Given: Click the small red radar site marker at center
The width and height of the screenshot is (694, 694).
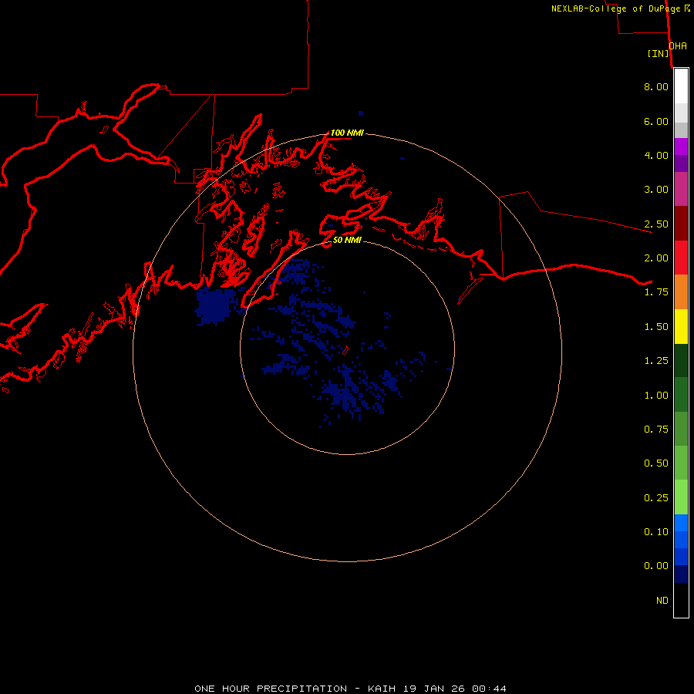Looking at the screenshot, I should (345, 350).
